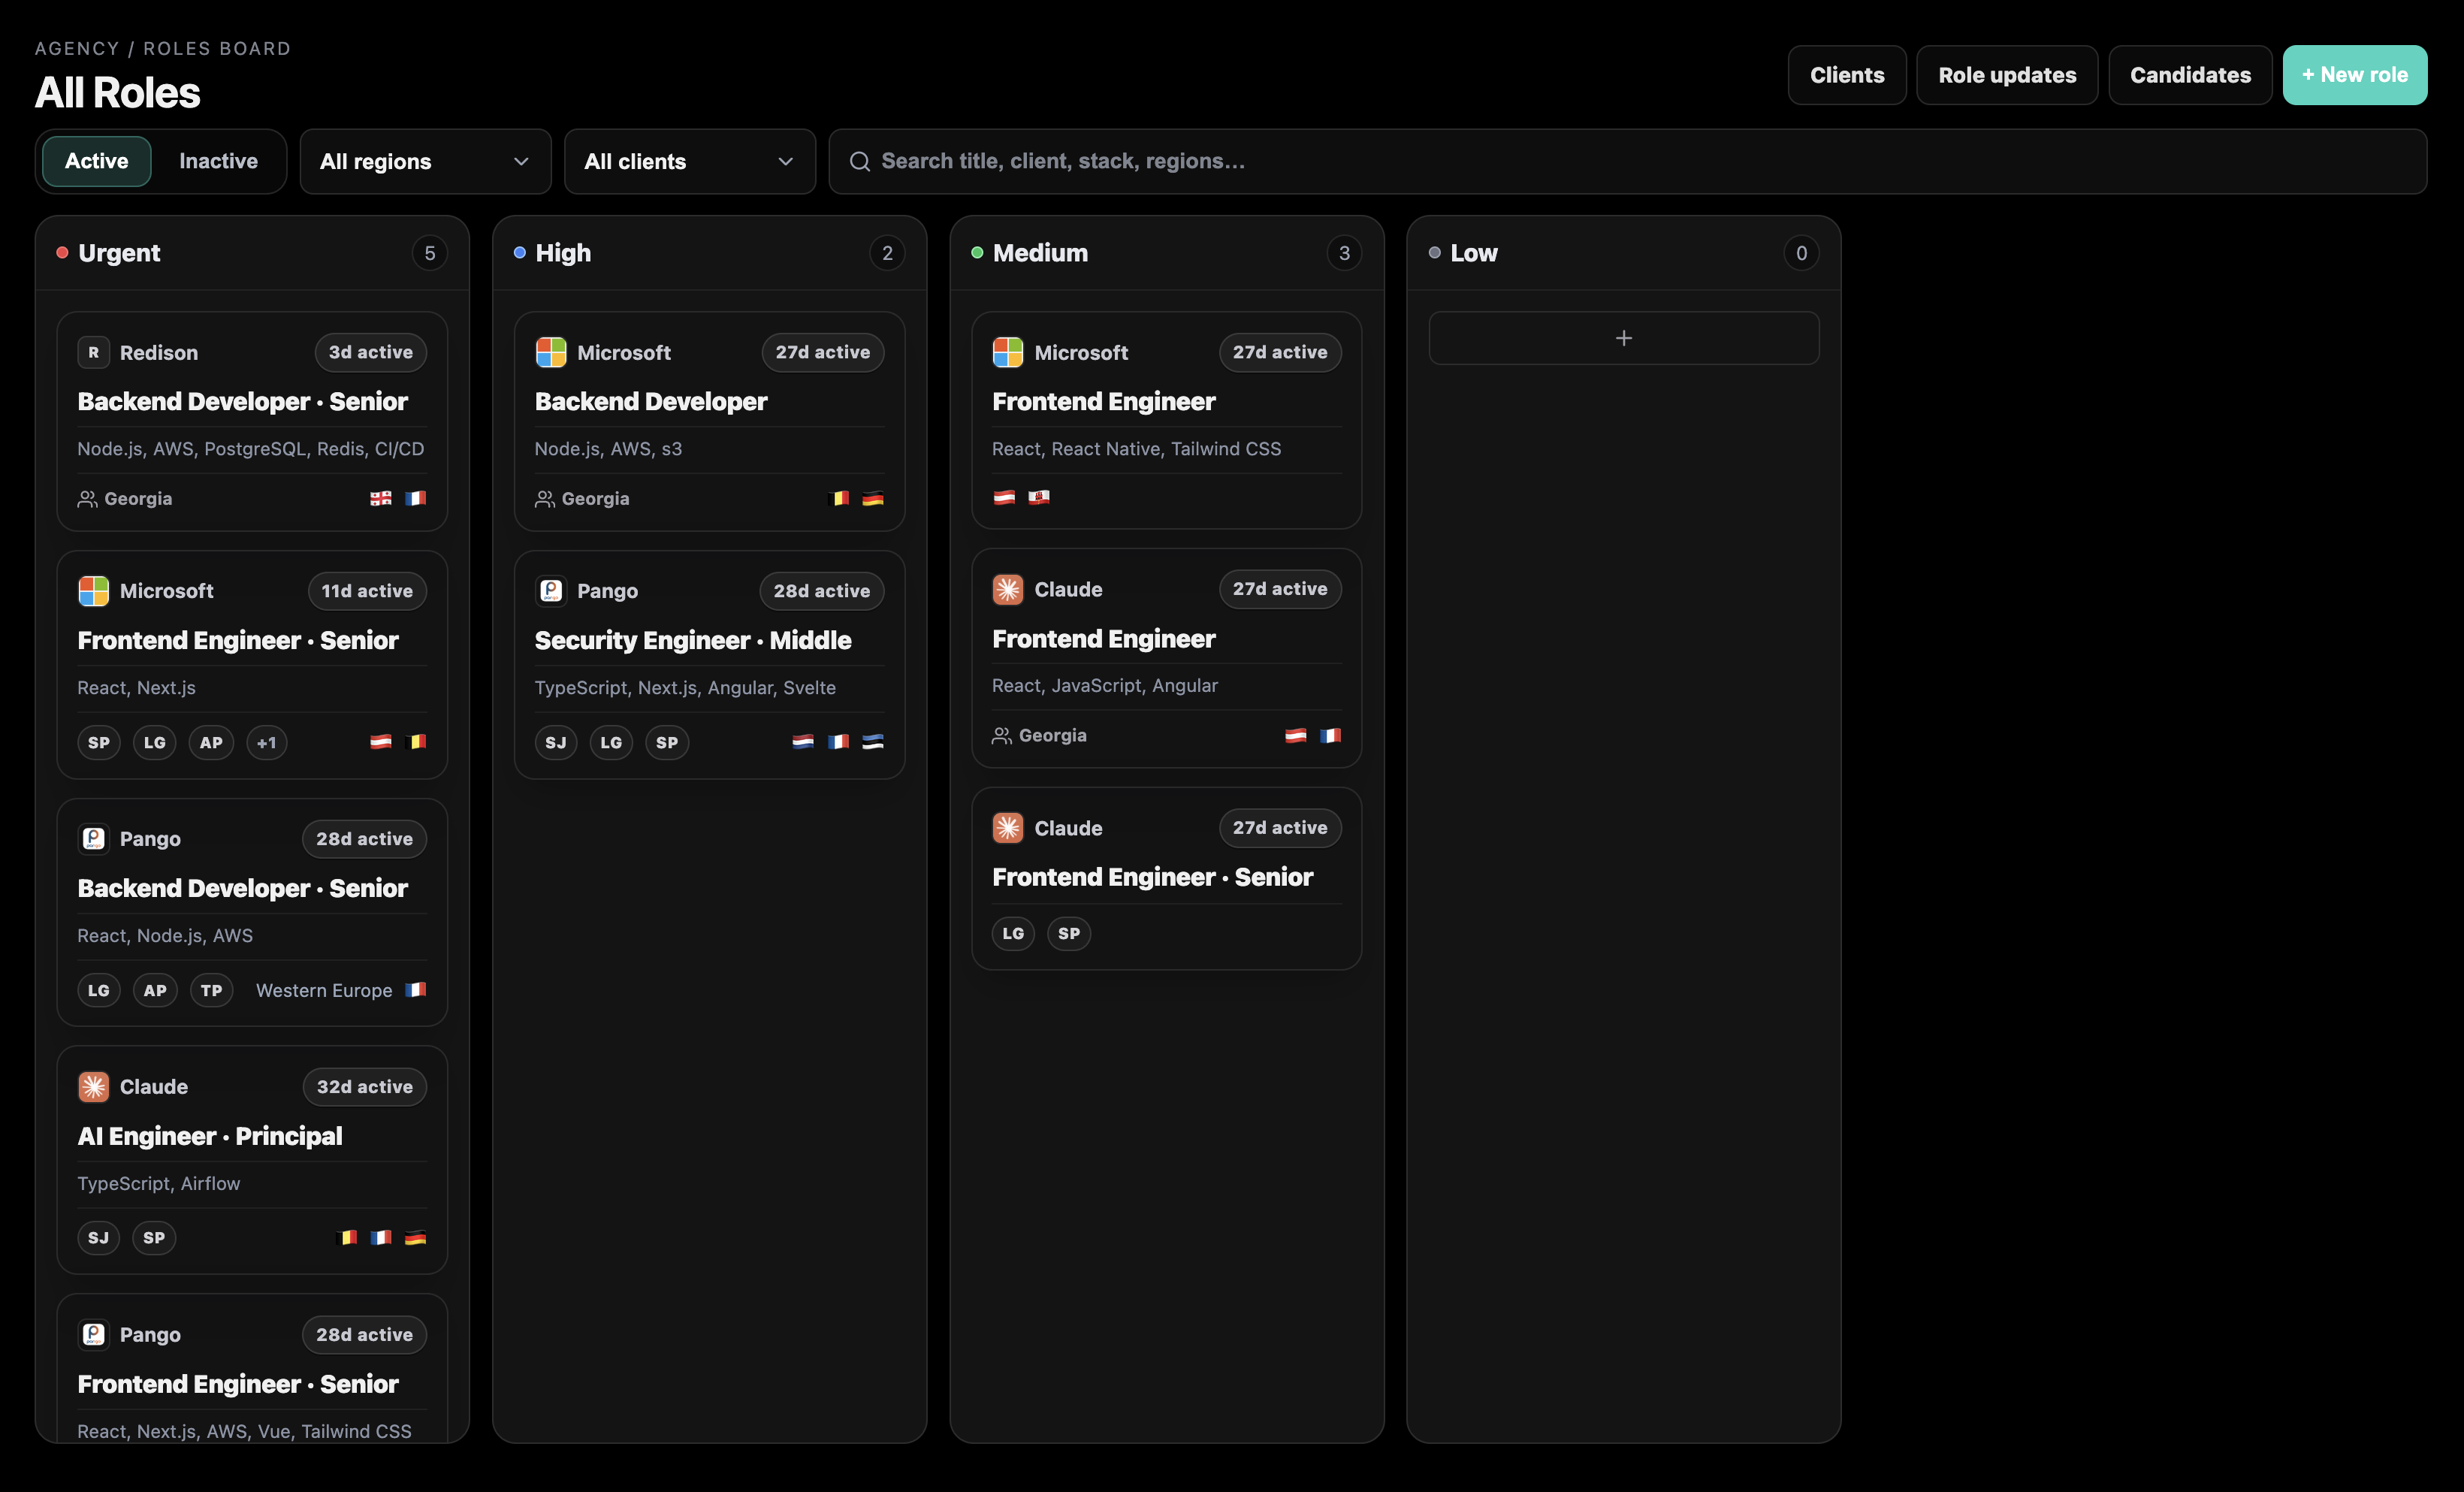Click France flag on Redison Backend Developer card
The width and height of the screenshot is (2464, 1492).
click(x=415, y=498)
